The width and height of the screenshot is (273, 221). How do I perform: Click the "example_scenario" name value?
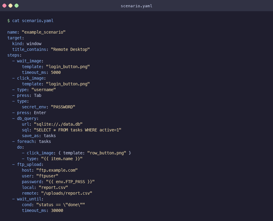(x=43, y=32)
